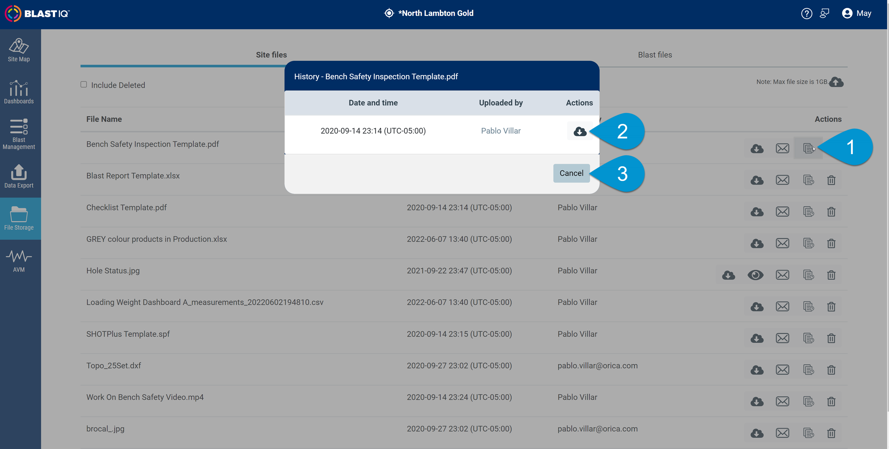
Task: Delete Checklist Template.pdf
Action: (831, 212)
